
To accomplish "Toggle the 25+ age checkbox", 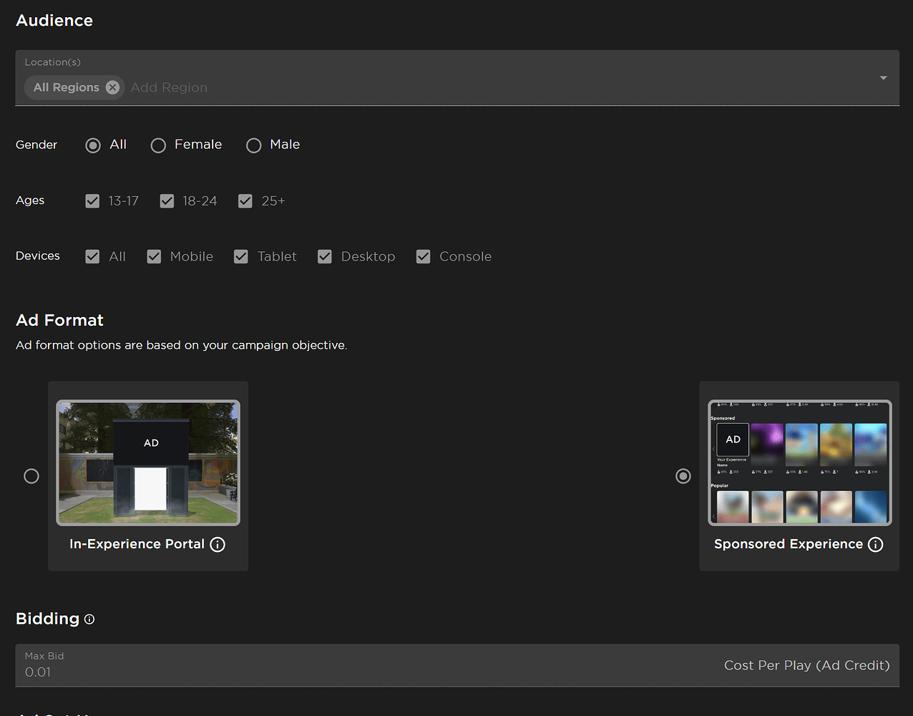I will point(245,201).
